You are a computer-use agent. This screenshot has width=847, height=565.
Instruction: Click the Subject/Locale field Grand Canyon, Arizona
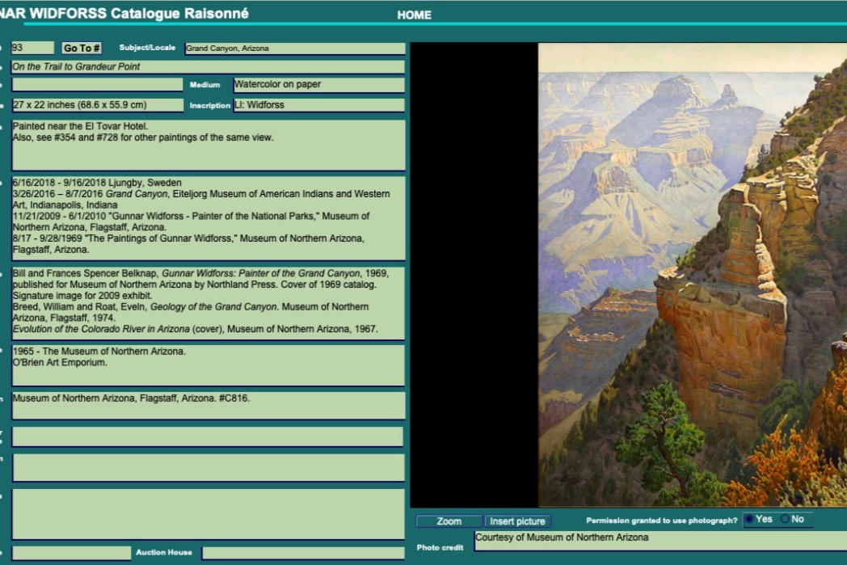click(295, 48)
